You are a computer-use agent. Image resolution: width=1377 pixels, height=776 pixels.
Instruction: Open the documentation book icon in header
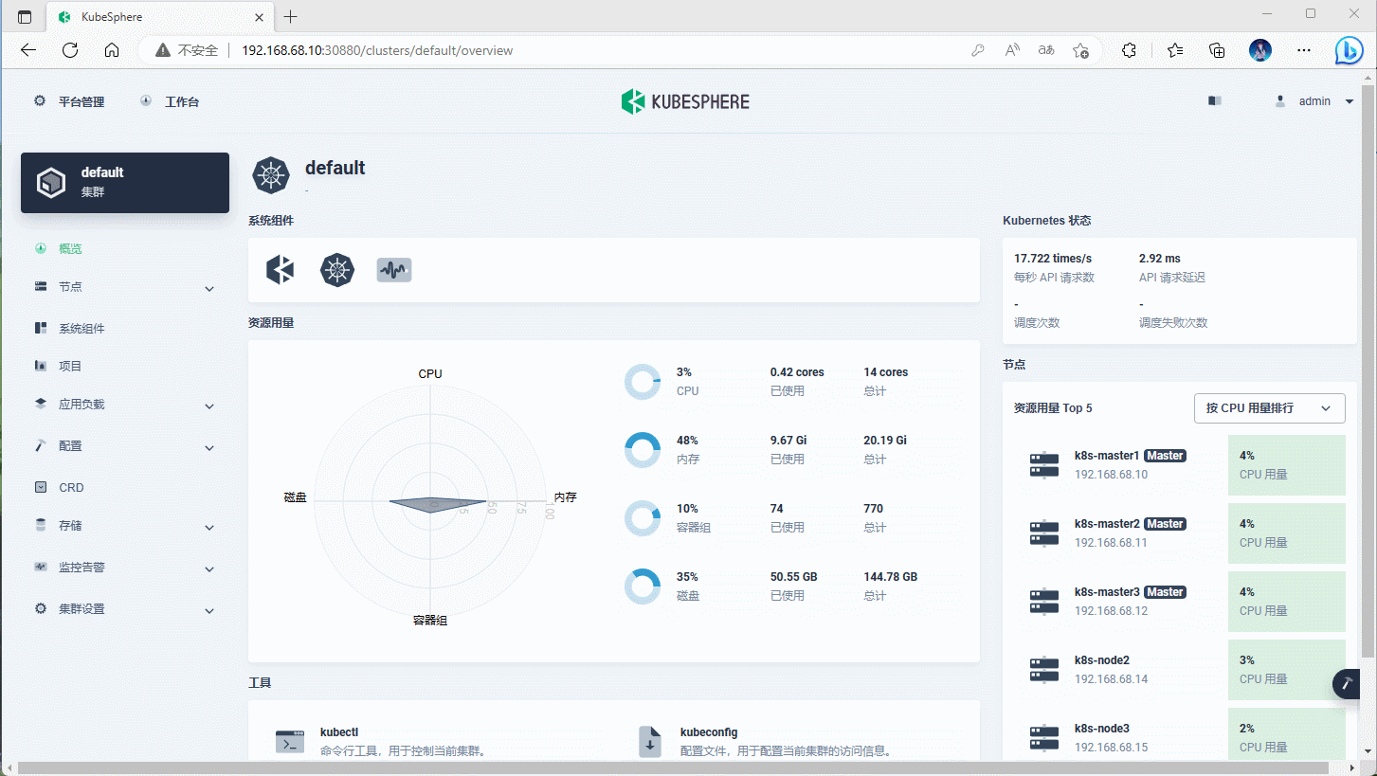tap(1215, 100)
